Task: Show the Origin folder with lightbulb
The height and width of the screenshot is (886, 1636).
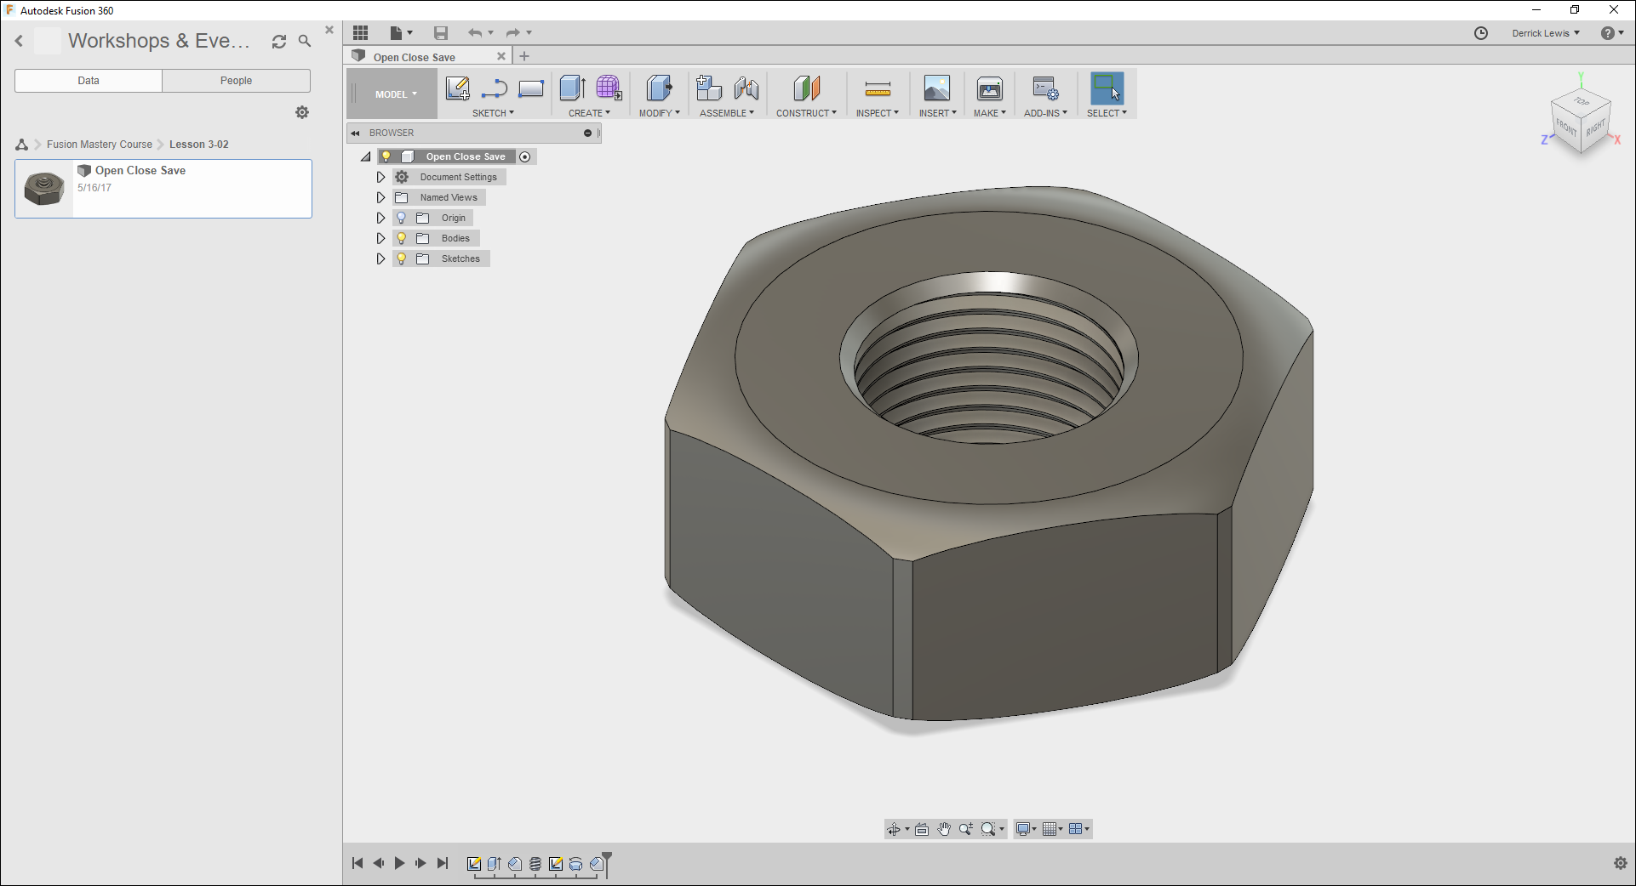Action: 402,219
